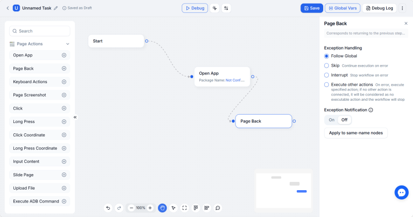Click the horizontal align layout icon

tap(207, 208)
